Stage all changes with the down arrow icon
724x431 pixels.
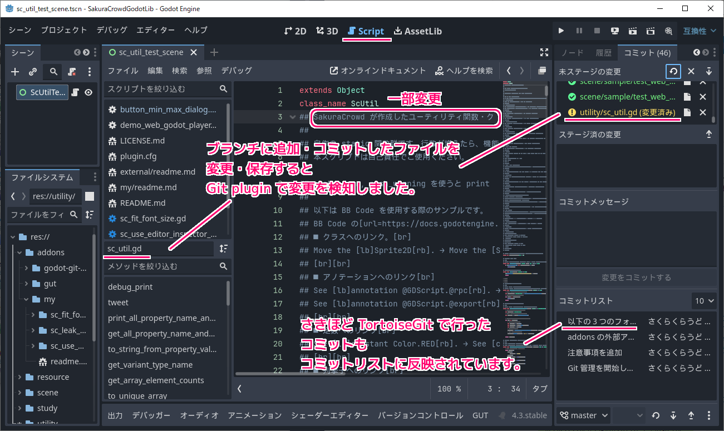tap(709, 71)
